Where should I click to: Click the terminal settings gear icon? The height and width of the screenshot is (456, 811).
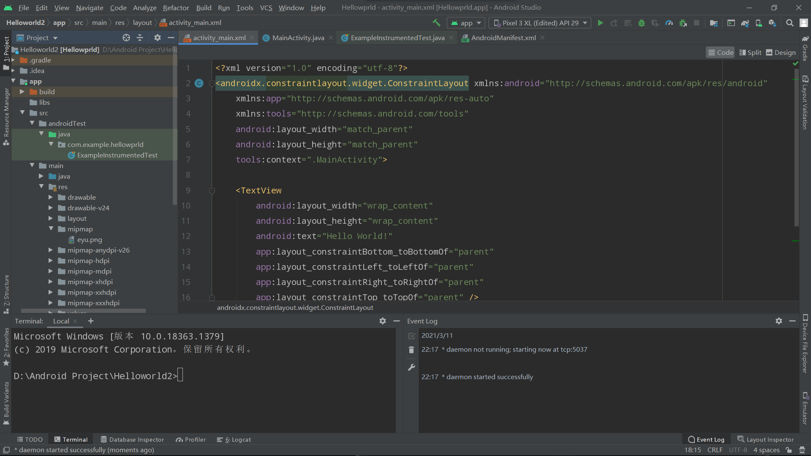[382, 321]
